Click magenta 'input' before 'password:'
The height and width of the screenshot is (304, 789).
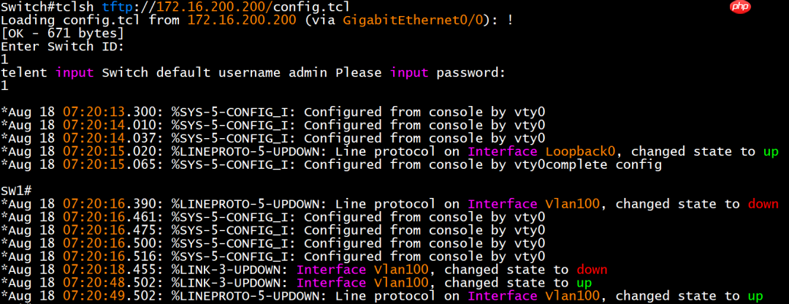click(x=411, y=72)
